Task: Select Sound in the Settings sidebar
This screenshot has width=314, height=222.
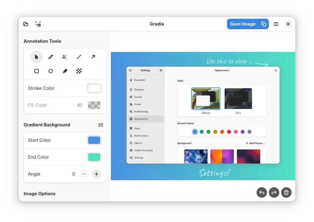Action: 146,97
